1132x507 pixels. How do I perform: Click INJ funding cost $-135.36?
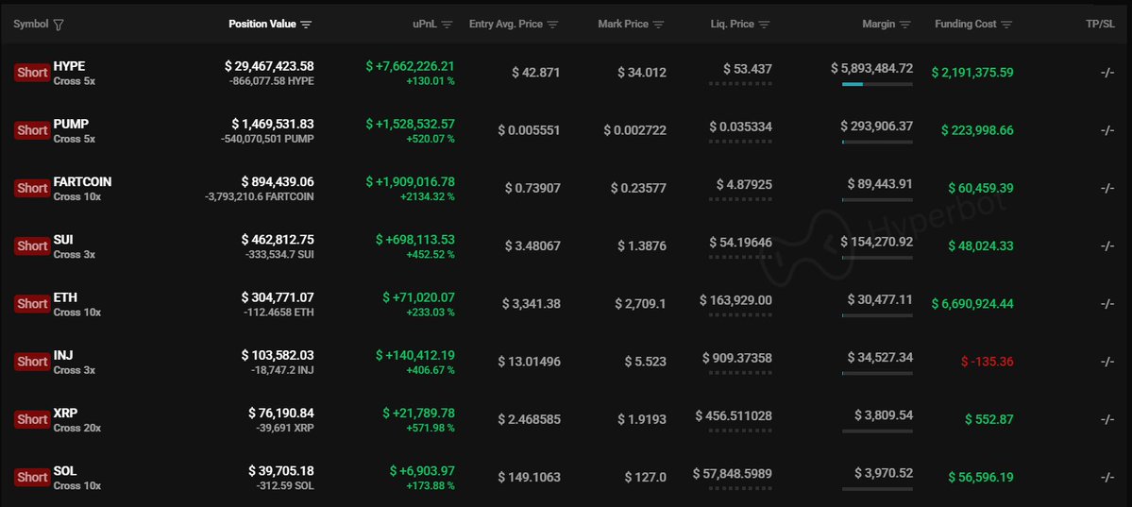pos(987,362)
